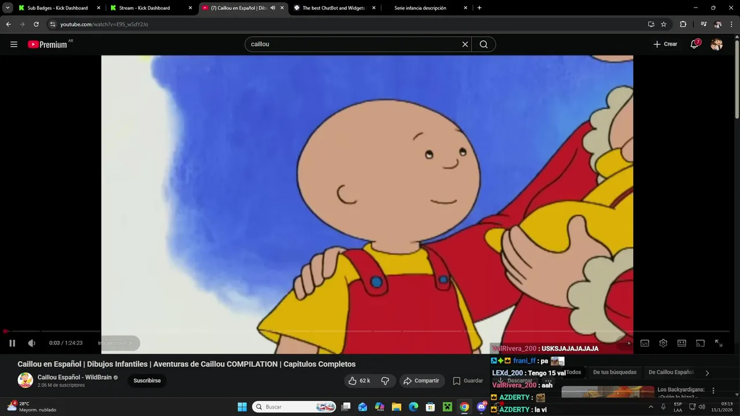Screen dimensions: 740x416
Task: Click the taskbar Buscar search box
Action: pos(295,407)
